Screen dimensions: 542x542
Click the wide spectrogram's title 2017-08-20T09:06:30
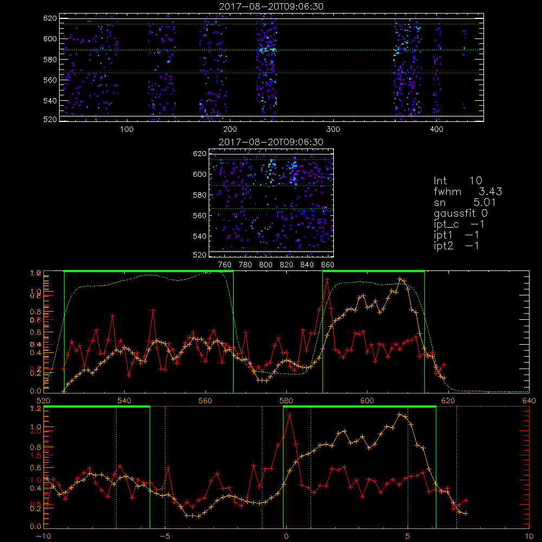coord(272,7)
